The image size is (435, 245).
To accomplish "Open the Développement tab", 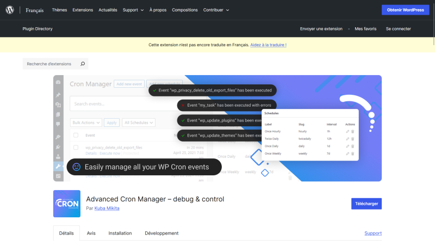I will (161, 233).
